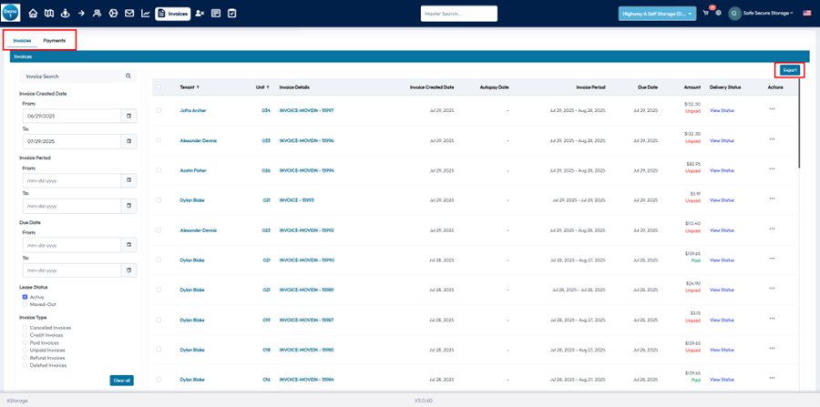Open actions menu for Jofra Archer's invoice
The width and height of the screenshot is (820, 407).
coord(772,110)
